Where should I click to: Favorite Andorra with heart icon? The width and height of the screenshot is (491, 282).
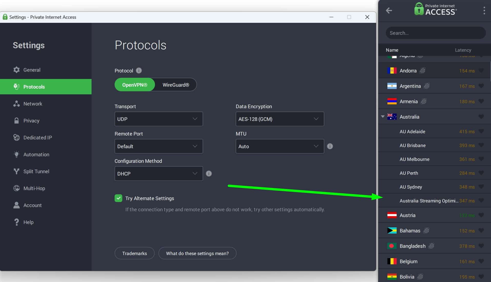pyautogui.click(x=481, y=70)
